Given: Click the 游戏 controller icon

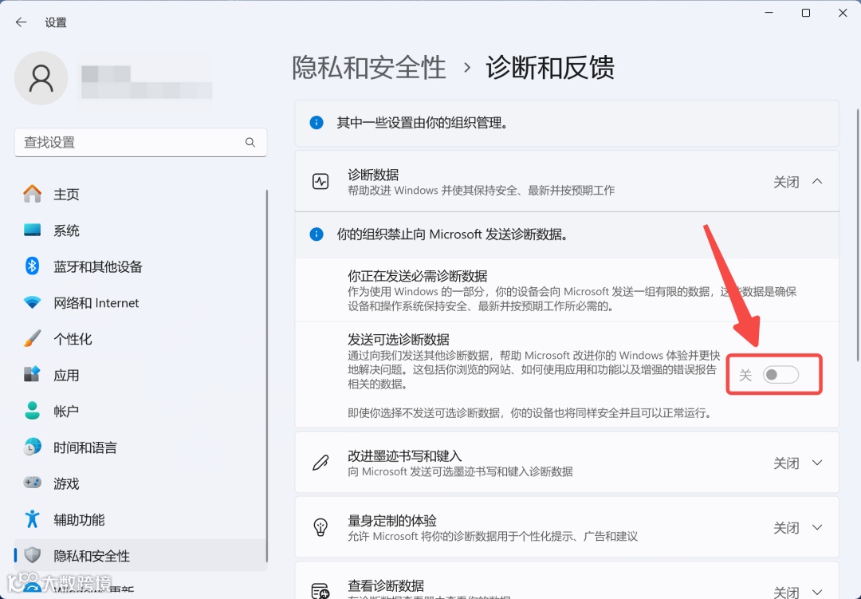Looking at the screenshot, I should [33, 483].
